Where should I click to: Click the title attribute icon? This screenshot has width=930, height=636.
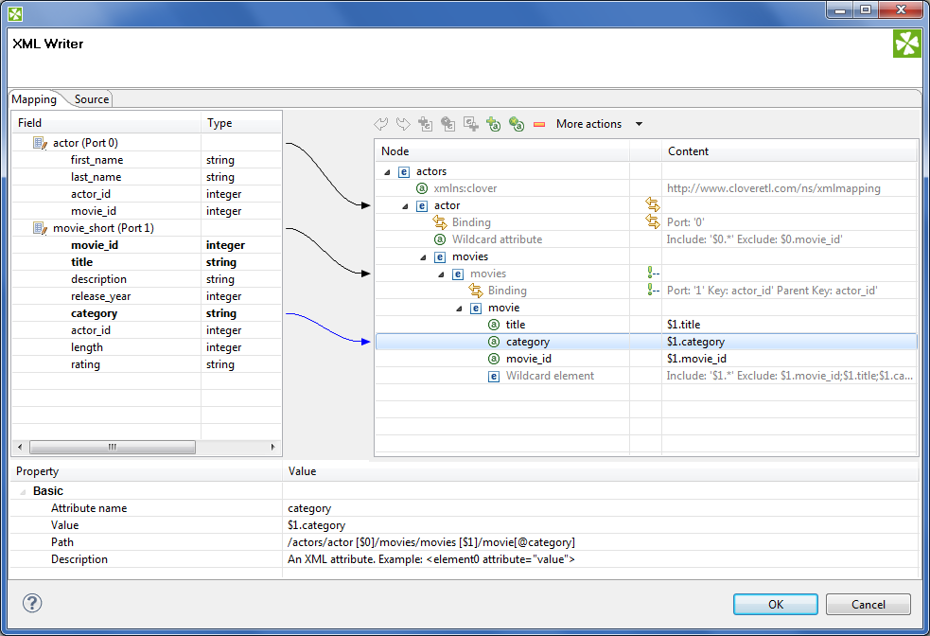494,325
